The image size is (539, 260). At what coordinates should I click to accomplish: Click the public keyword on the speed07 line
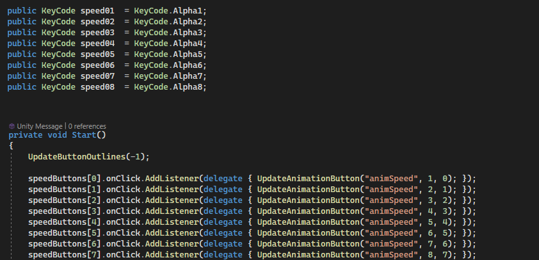[22, 76]
